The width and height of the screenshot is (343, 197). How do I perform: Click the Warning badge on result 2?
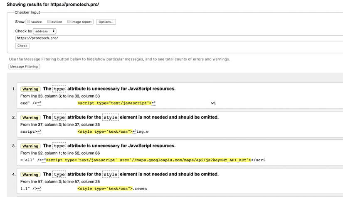coord(30,117)
